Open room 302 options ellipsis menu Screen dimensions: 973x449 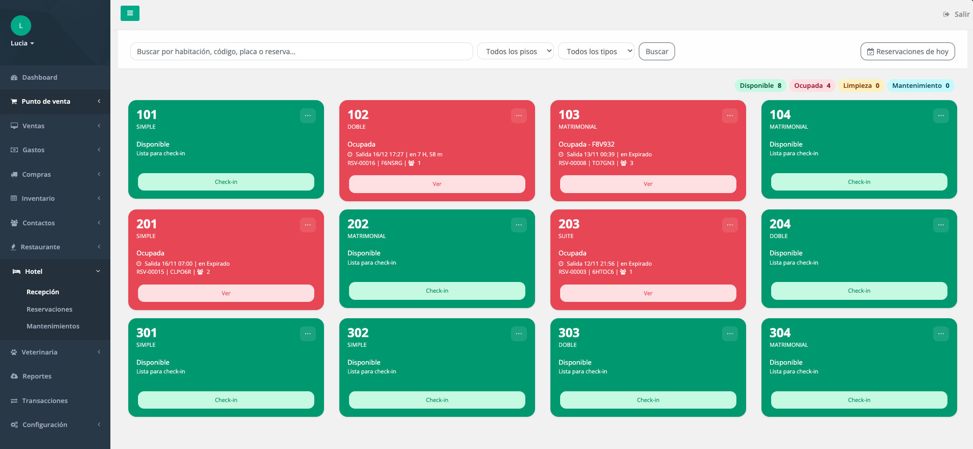point(519,334)
